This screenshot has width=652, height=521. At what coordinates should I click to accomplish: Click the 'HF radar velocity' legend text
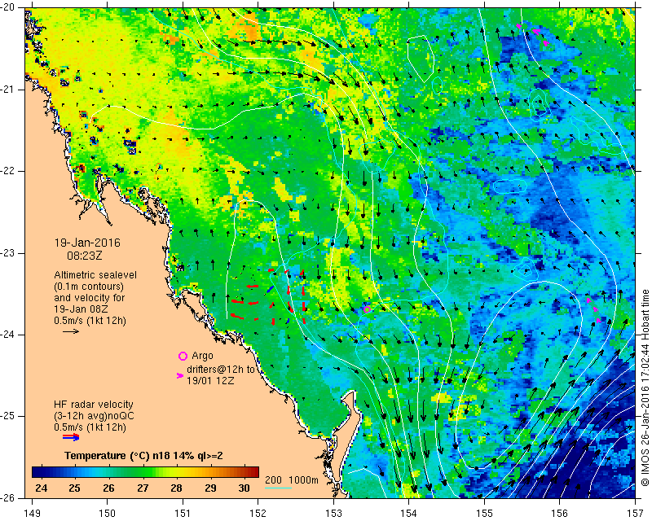pos(94,405)
